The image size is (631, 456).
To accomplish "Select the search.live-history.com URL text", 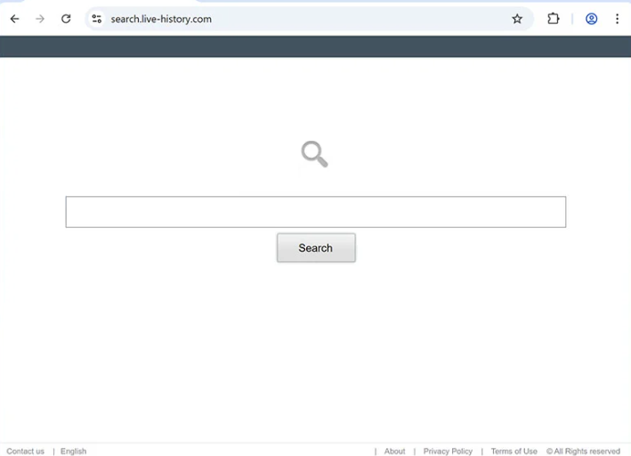I will pyautogui.click(x=161, y=19).
